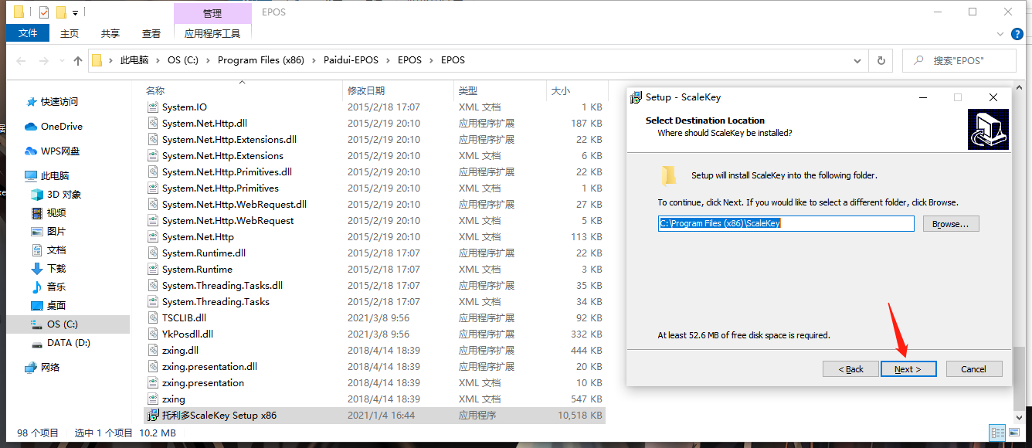This screenshot has width=1032, height=448.
Task: Click the ScaleKey setup title icon
Action: click(x=636, y=97)
